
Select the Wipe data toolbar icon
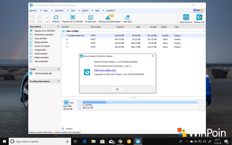click(127, 18)
